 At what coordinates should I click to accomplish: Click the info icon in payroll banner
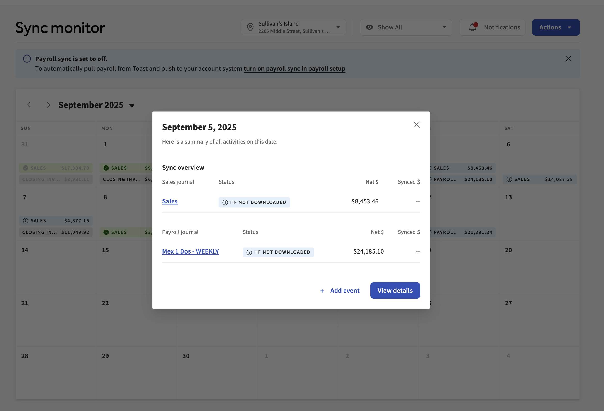(x=27, y=59)
